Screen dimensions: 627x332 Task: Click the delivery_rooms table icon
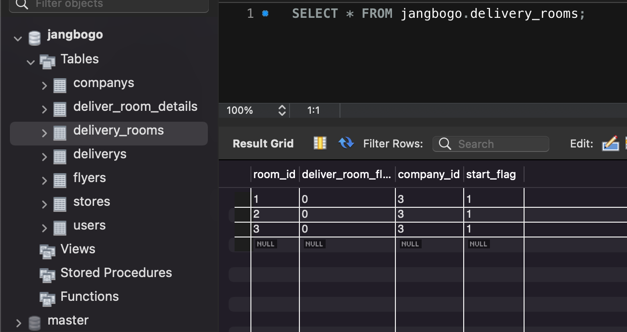coord(60,133)
